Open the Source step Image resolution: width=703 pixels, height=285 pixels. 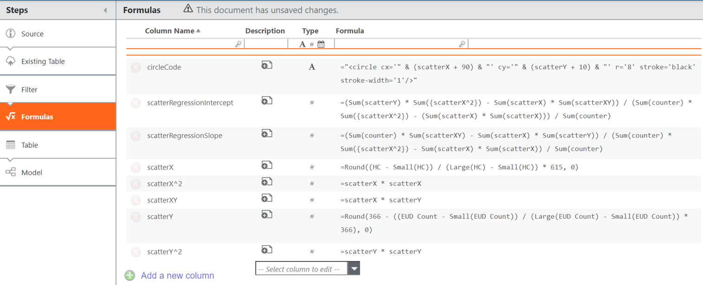[58, 33]
